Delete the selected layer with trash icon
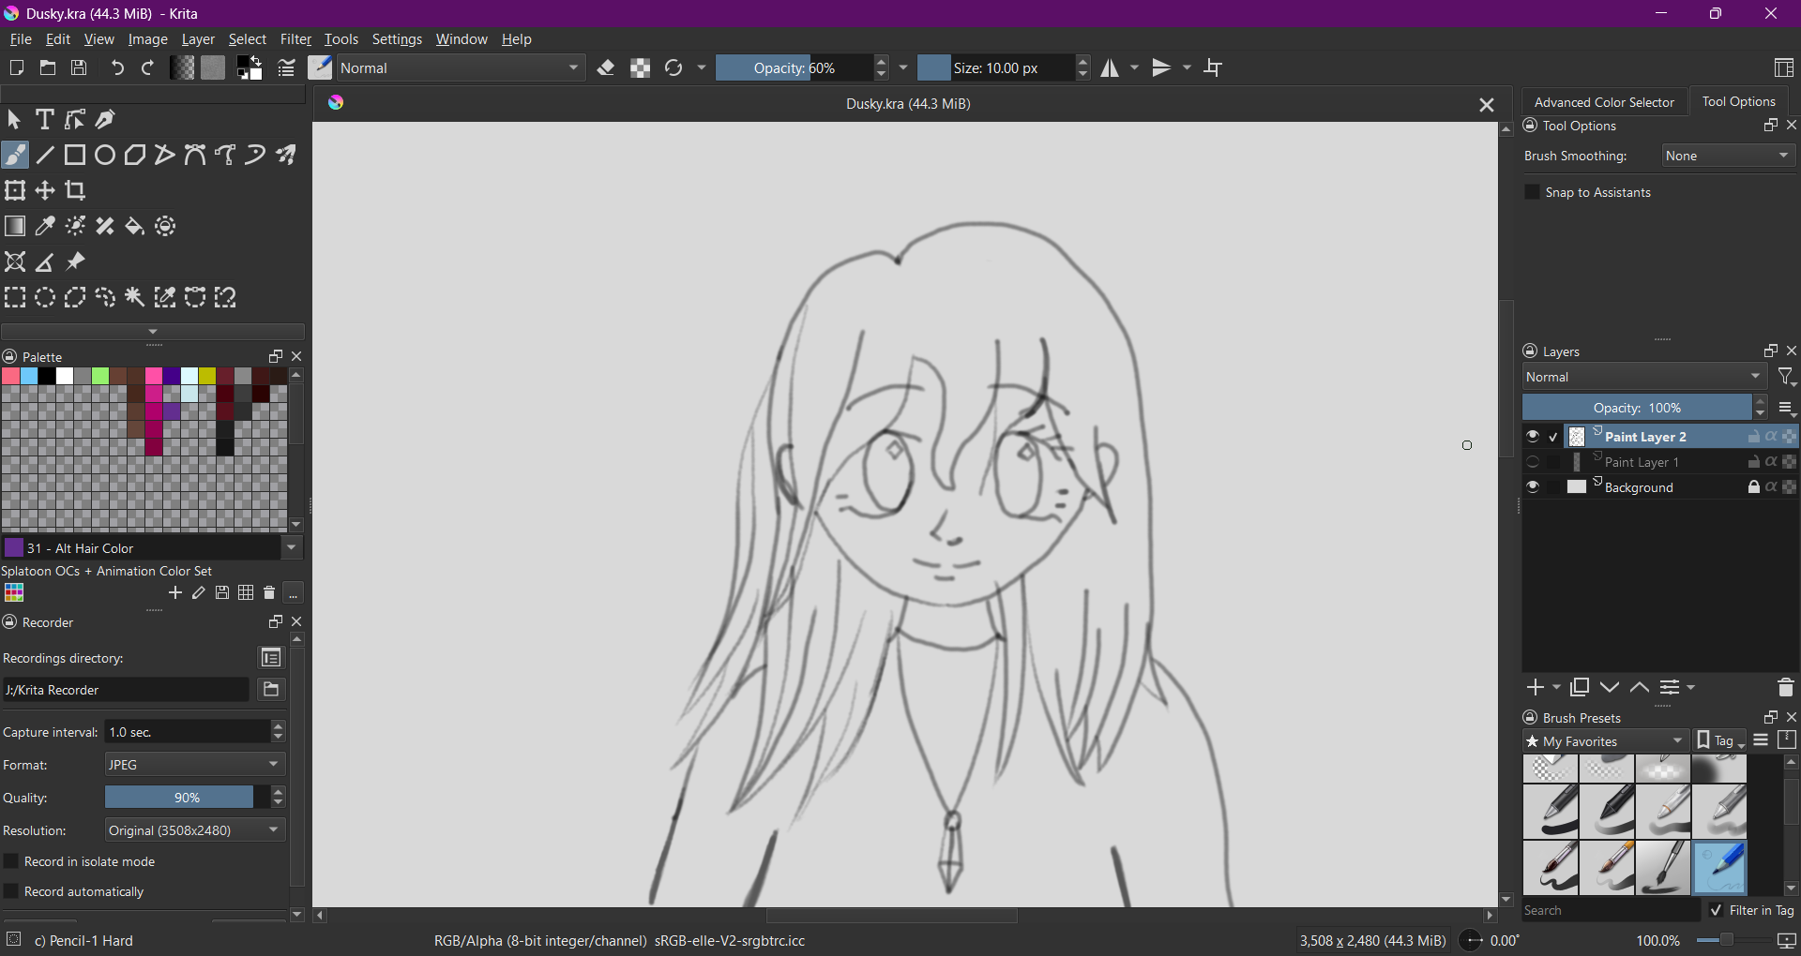Screen dimensions: 1801x956 click(x=1786, y=688)
